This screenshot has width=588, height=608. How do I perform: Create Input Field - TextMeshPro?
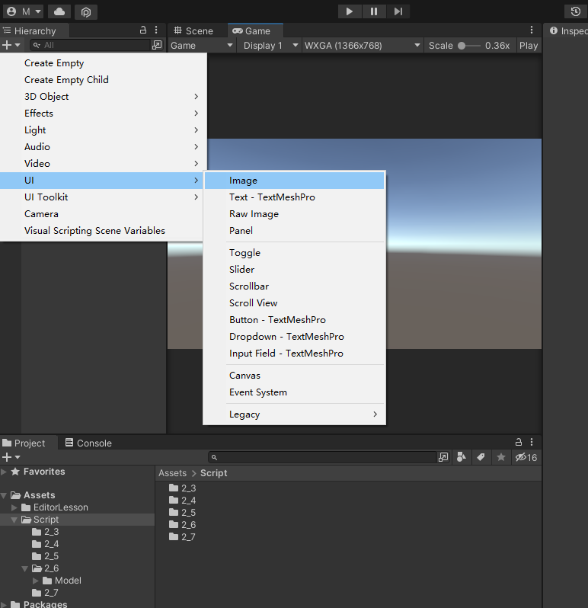[x=294, y=354]
